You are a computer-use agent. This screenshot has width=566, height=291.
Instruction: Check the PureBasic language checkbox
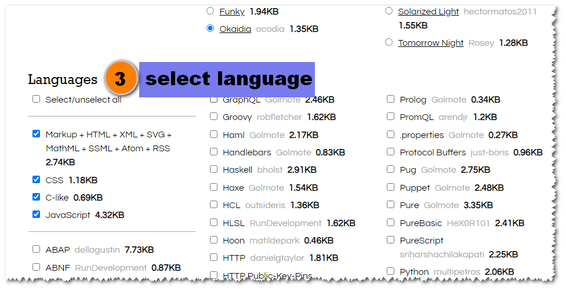pos(390,223)
